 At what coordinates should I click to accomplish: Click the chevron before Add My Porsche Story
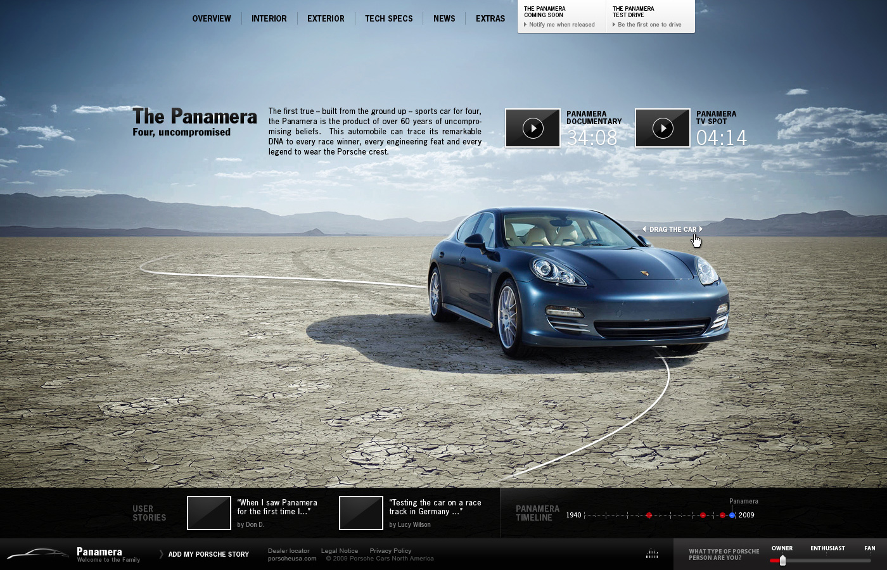(161, 554)
